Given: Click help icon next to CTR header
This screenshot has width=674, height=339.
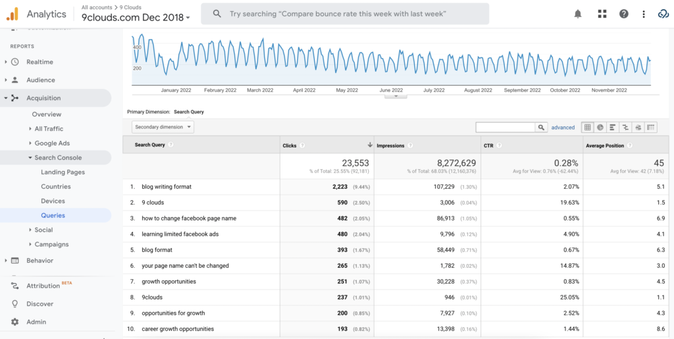Looking at the screenshot, I should click(x=499, y=145).
